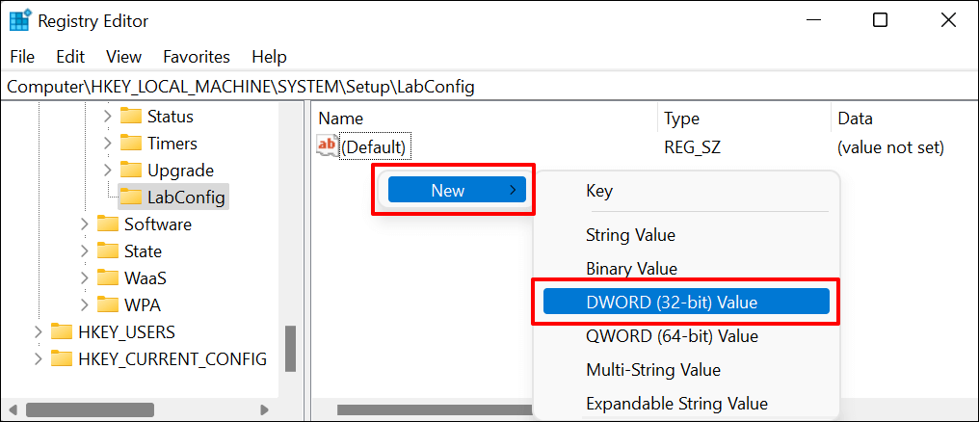Viewport: 979px width, 422px height.
Task: Click the Status folder icon
Action: coord(131,117)
